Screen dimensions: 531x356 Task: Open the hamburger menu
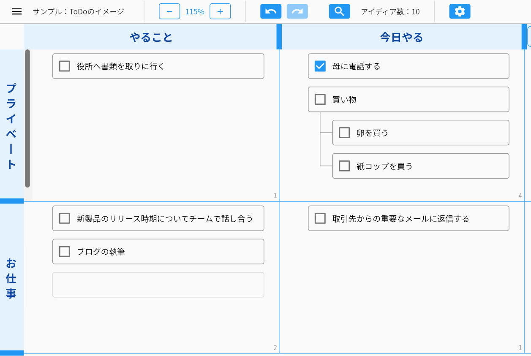[17, 11]
